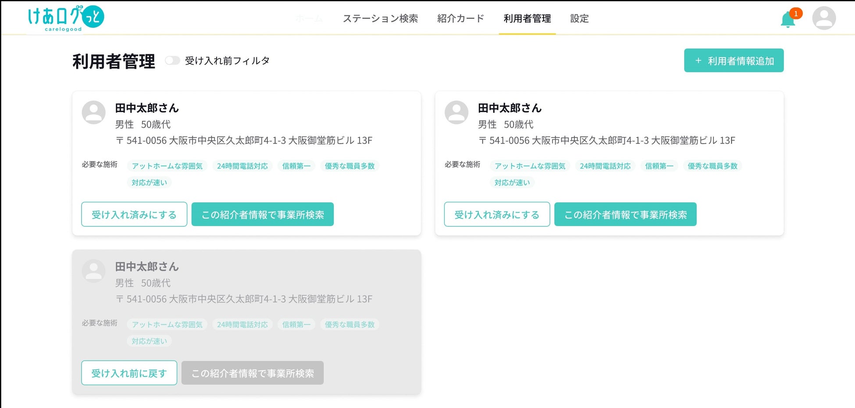Click the アットホームな雰囲気 tag in first card
The width and height of the screenshot is (855, 408).
tap(167, 166)
